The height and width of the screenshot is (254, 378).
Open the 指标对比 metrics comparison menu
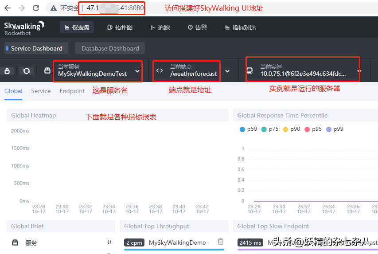240,27
